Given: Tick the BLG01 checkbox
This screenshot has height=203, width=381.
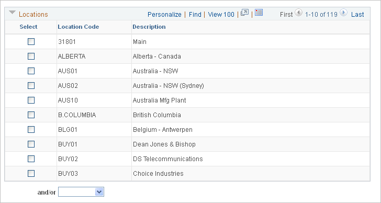Looking at the screenshot, I should [x=31, y=130].
